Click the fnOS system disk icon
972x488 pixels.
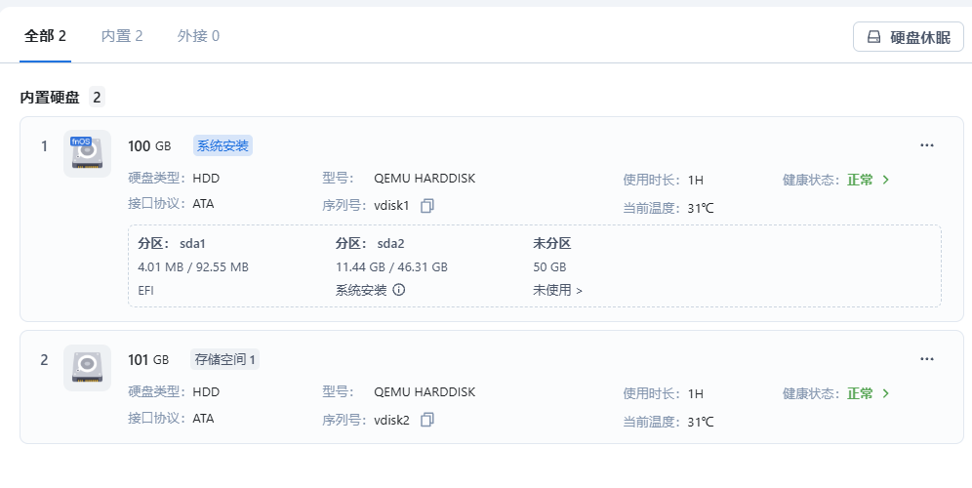(88, 153)
